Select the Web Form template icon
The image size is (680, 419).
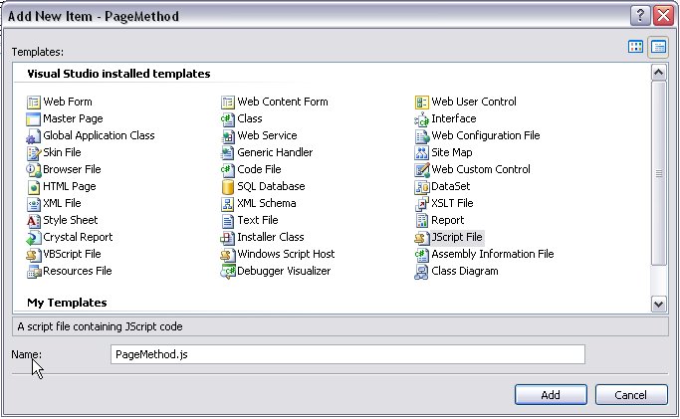[34, 102]
